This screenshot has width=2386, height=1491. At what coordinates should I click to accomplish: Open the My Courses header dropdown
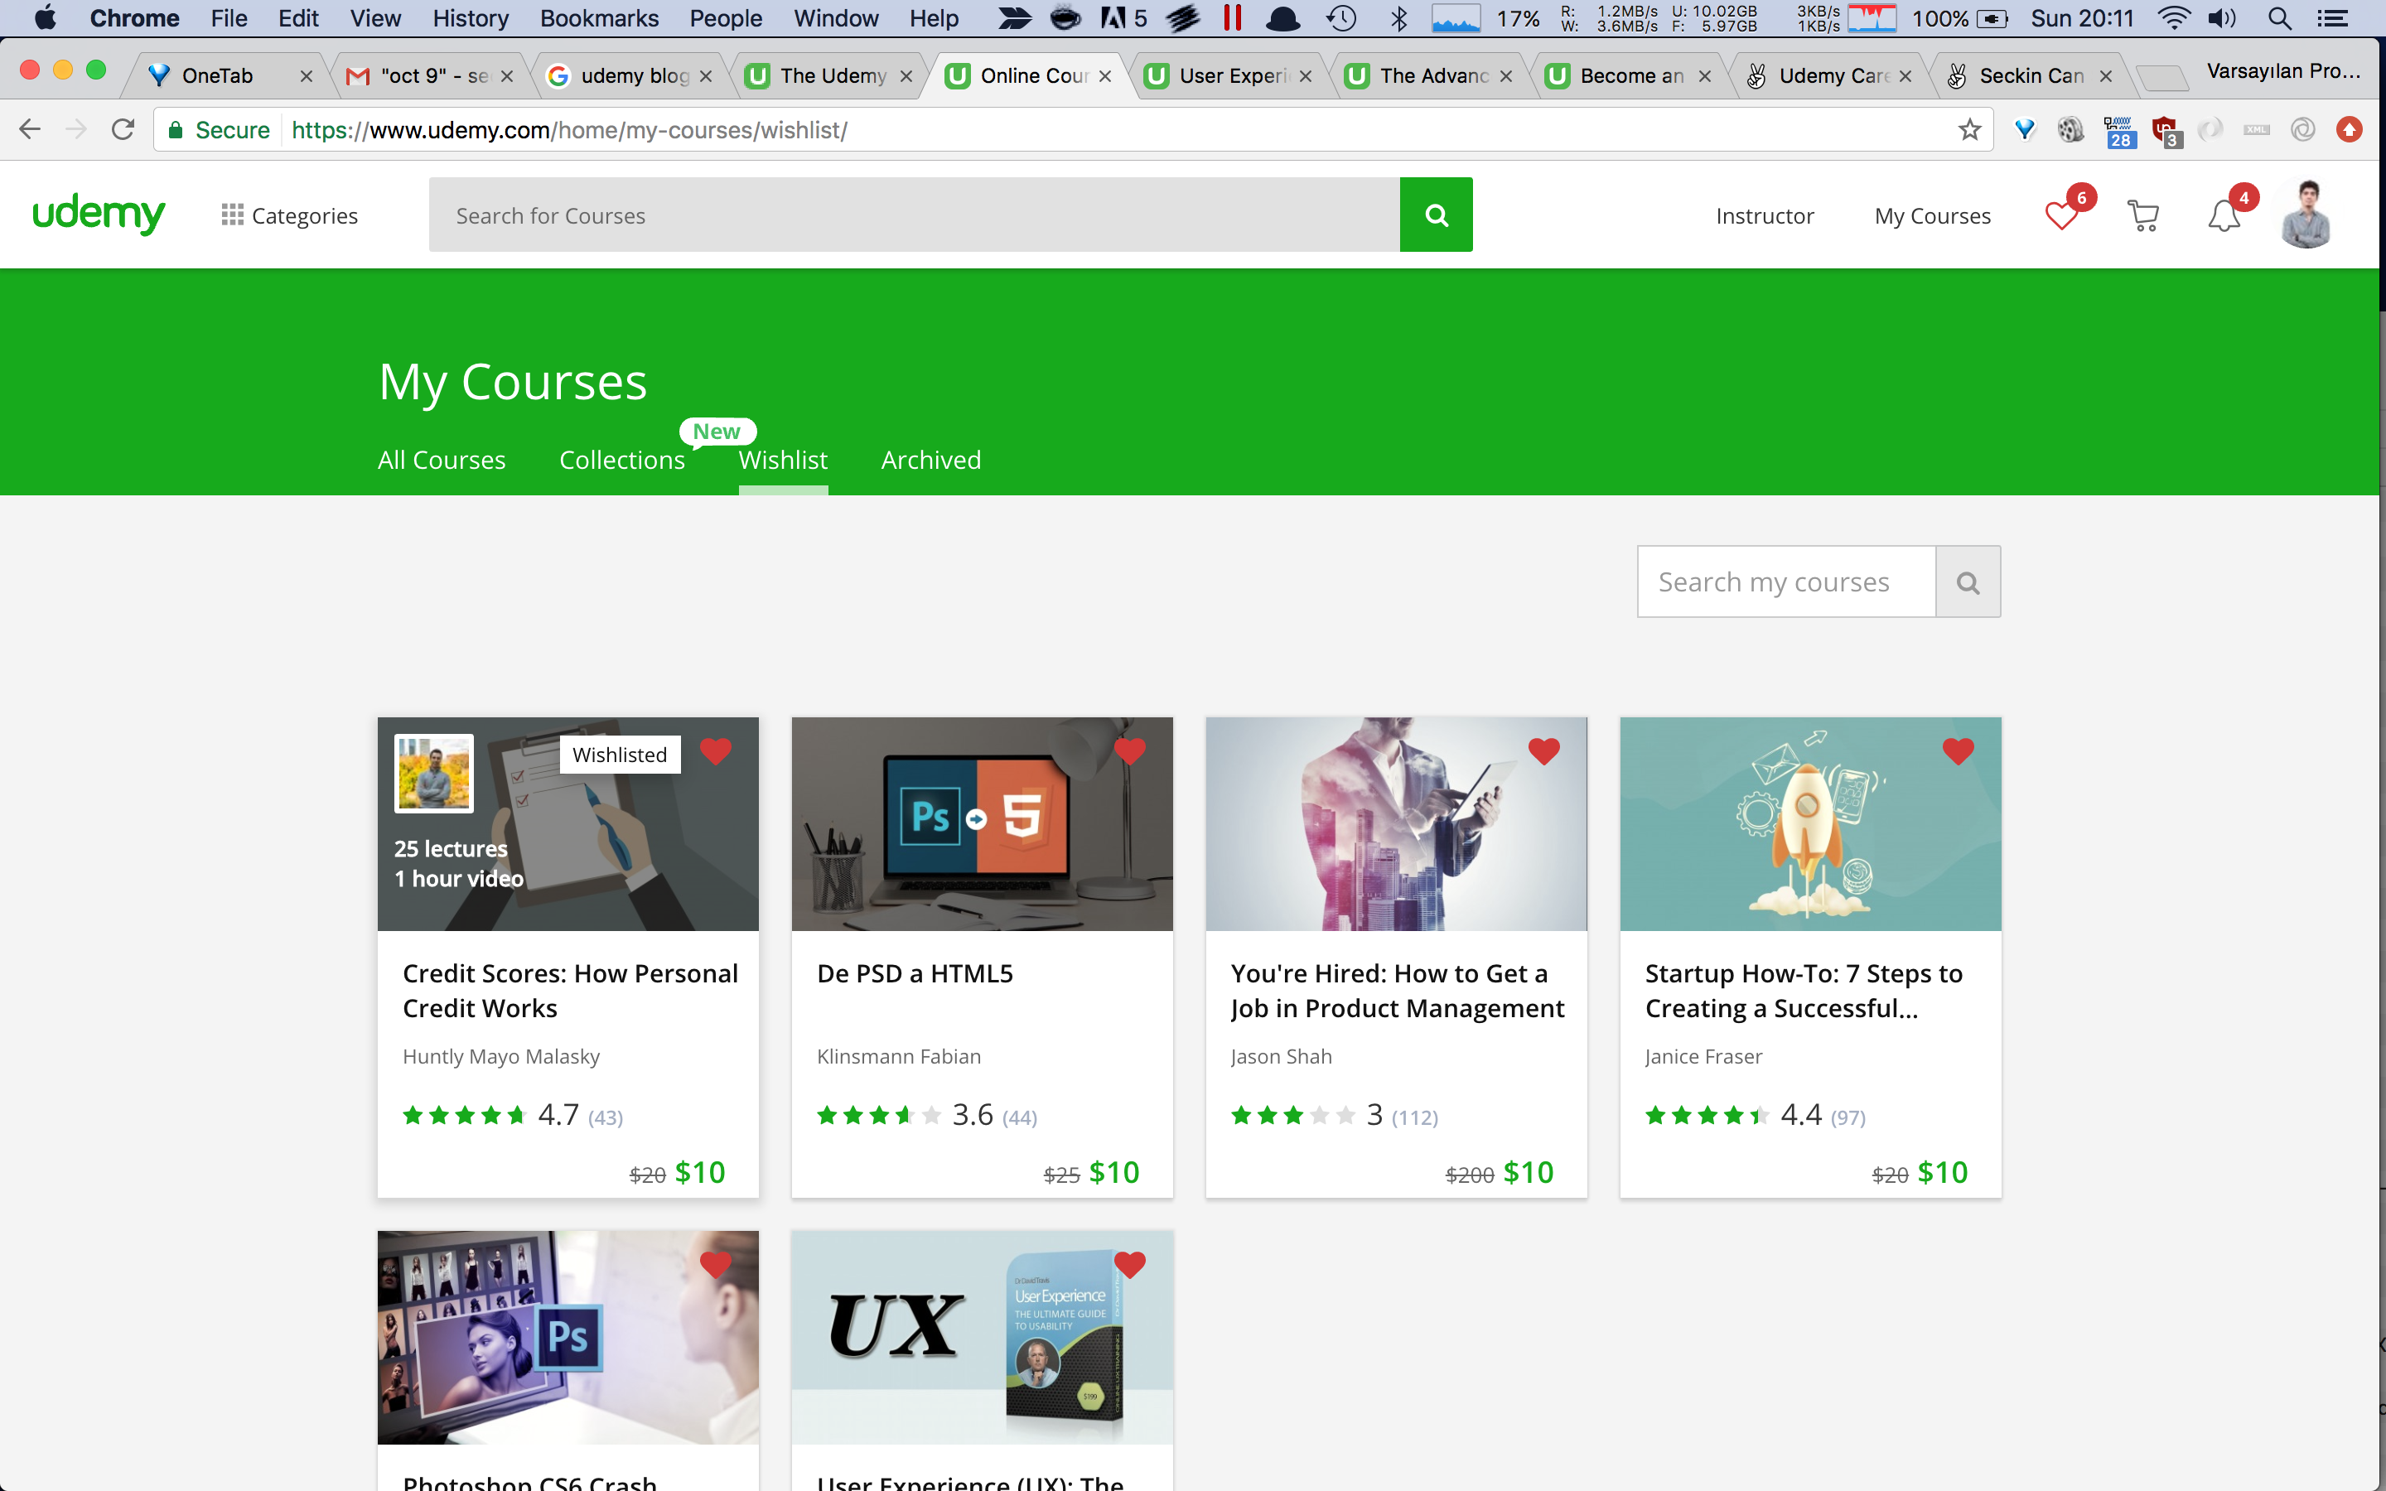click(x=1931, y=216)
